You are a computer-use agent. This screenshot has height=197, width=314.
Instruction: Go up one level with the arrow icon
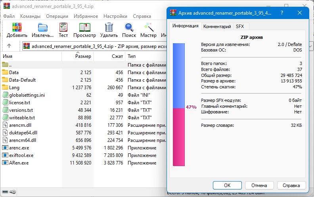(9, 46)
